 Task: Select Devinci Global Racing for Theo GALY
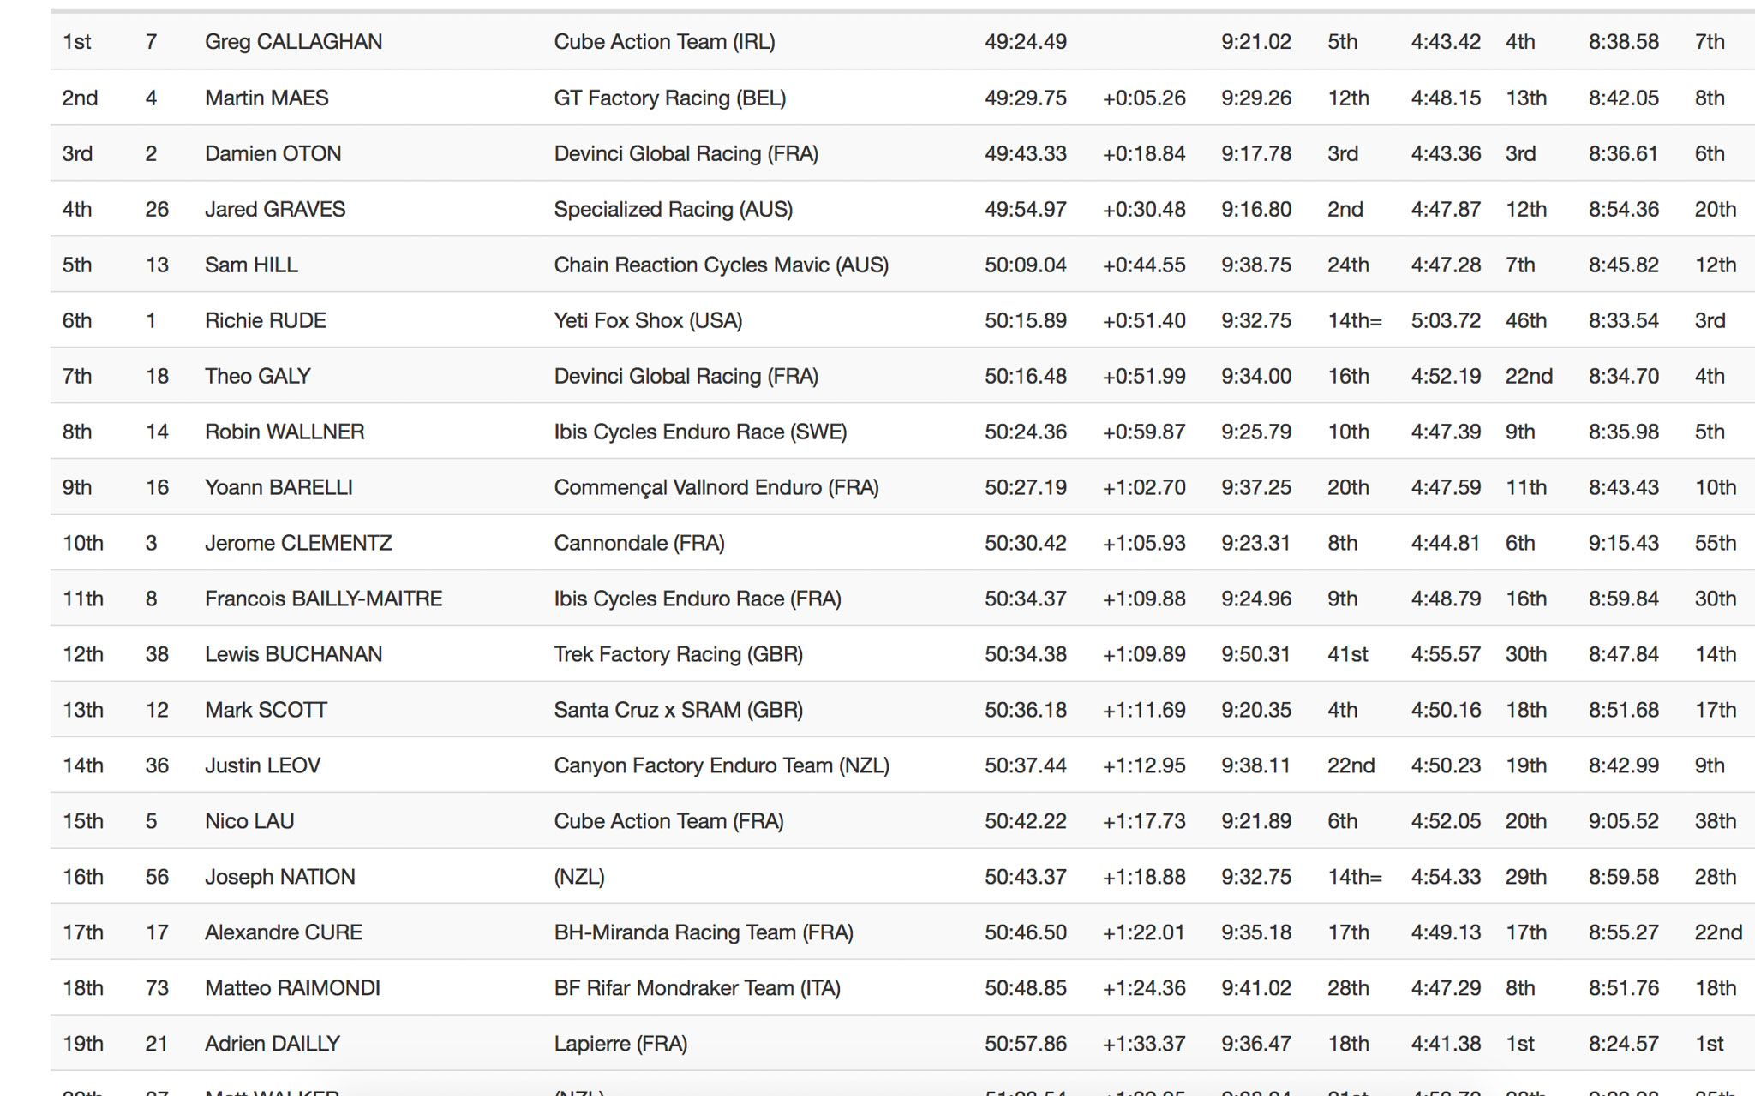[686, 376]
